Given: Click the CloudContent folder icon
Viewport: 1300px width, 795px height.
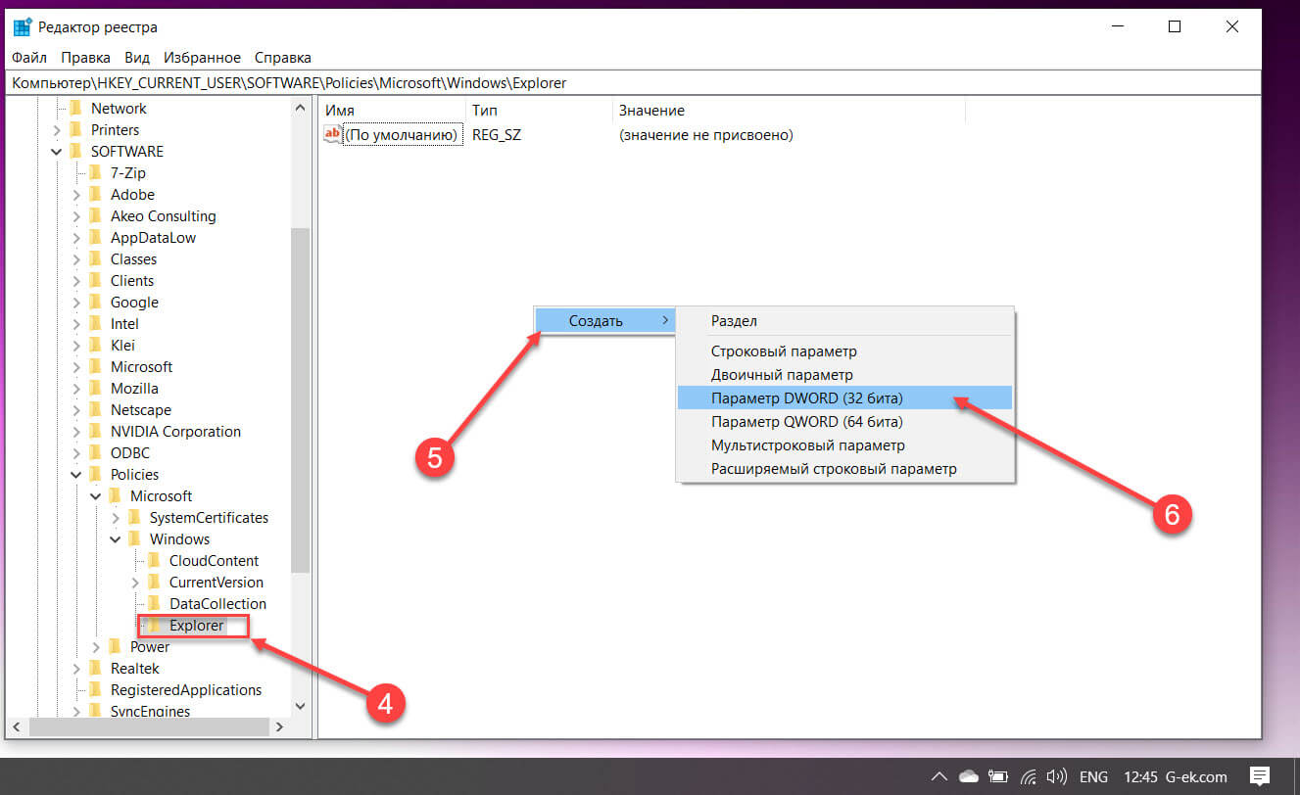Looking at the screenshot, I should pyautogui.click(x=154, y=560).
